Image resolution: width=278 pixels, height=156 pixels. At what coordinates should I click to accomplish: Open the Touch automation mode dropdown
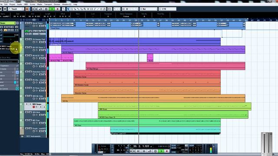pyautogui.click(x=16, y=9)
